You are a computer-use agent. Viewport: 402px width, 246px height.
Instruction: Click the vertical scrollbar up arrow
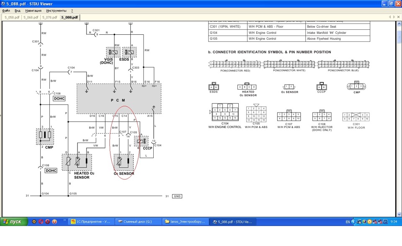[399, 23]
